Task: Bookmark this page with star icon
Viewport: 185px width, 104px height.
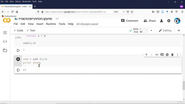Action: [132, 12]
